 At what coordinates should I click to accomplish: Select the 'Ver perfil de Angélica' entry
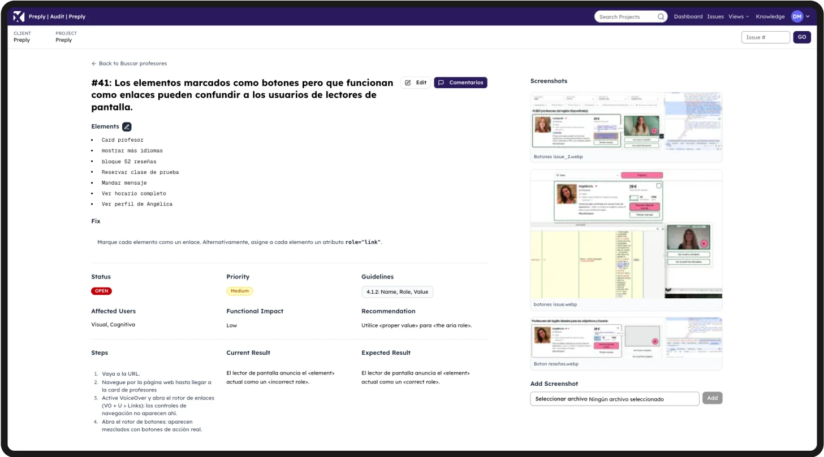(x=137, y=204)
